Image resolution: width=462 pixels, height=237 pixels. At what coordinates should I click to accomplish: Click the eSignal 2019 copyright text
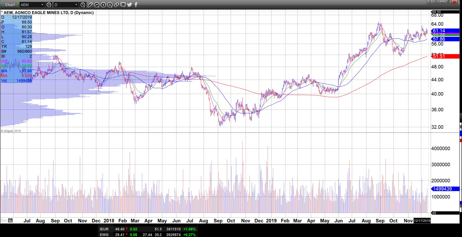(11, 131)
